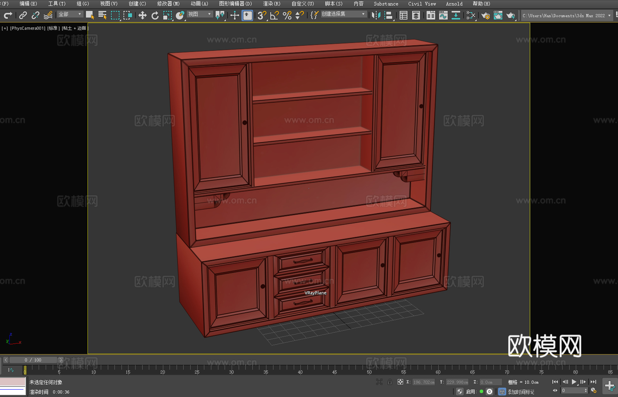Screen dimensions: 618x397
Task: Click Play Animation button
Action: pyautogui.click(x=574, y=382)
